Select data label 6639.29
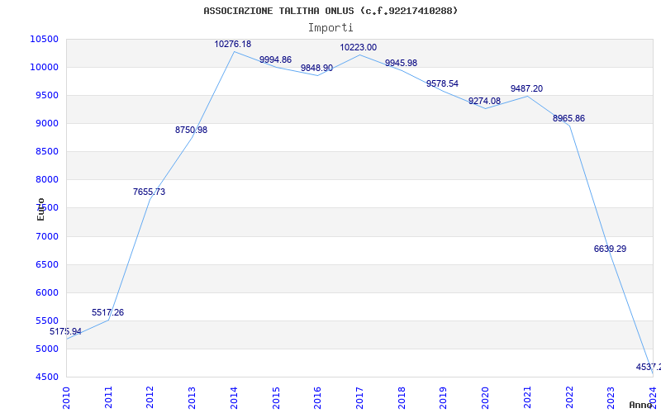The image size is (661, 413). [610, 249]
